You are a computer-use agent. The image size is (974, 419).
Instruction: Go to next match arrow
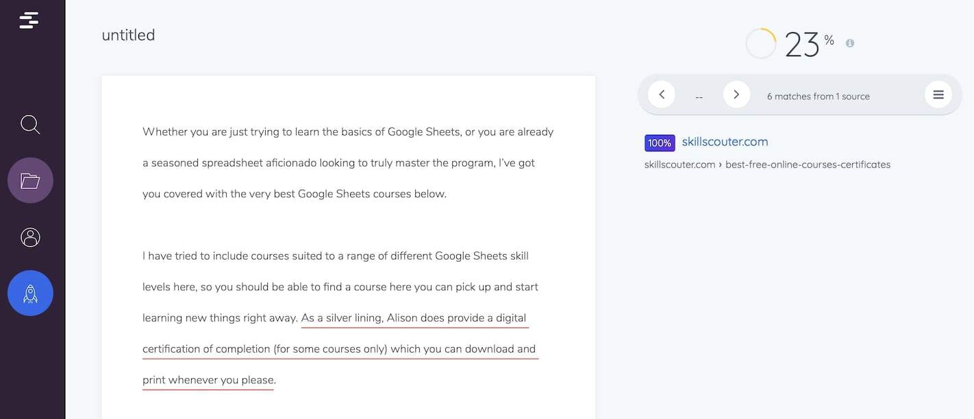(736, 94)
